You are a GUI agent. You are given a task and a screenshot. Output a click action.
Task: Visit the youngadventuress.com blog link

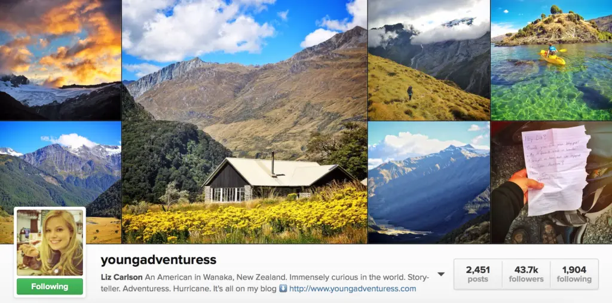(353, 289)
